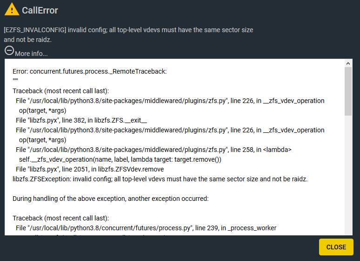This screenshot has height=261, width=360.
Task: Click the libzfs.ZFSException message line
Action: 160,179
